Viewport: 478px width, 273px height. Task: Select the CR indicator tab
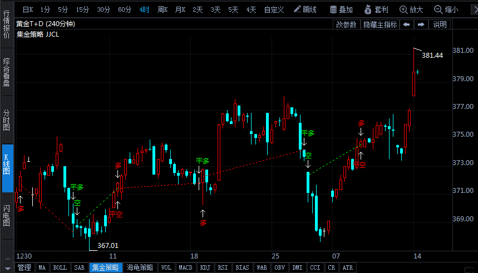pos(331,267)
